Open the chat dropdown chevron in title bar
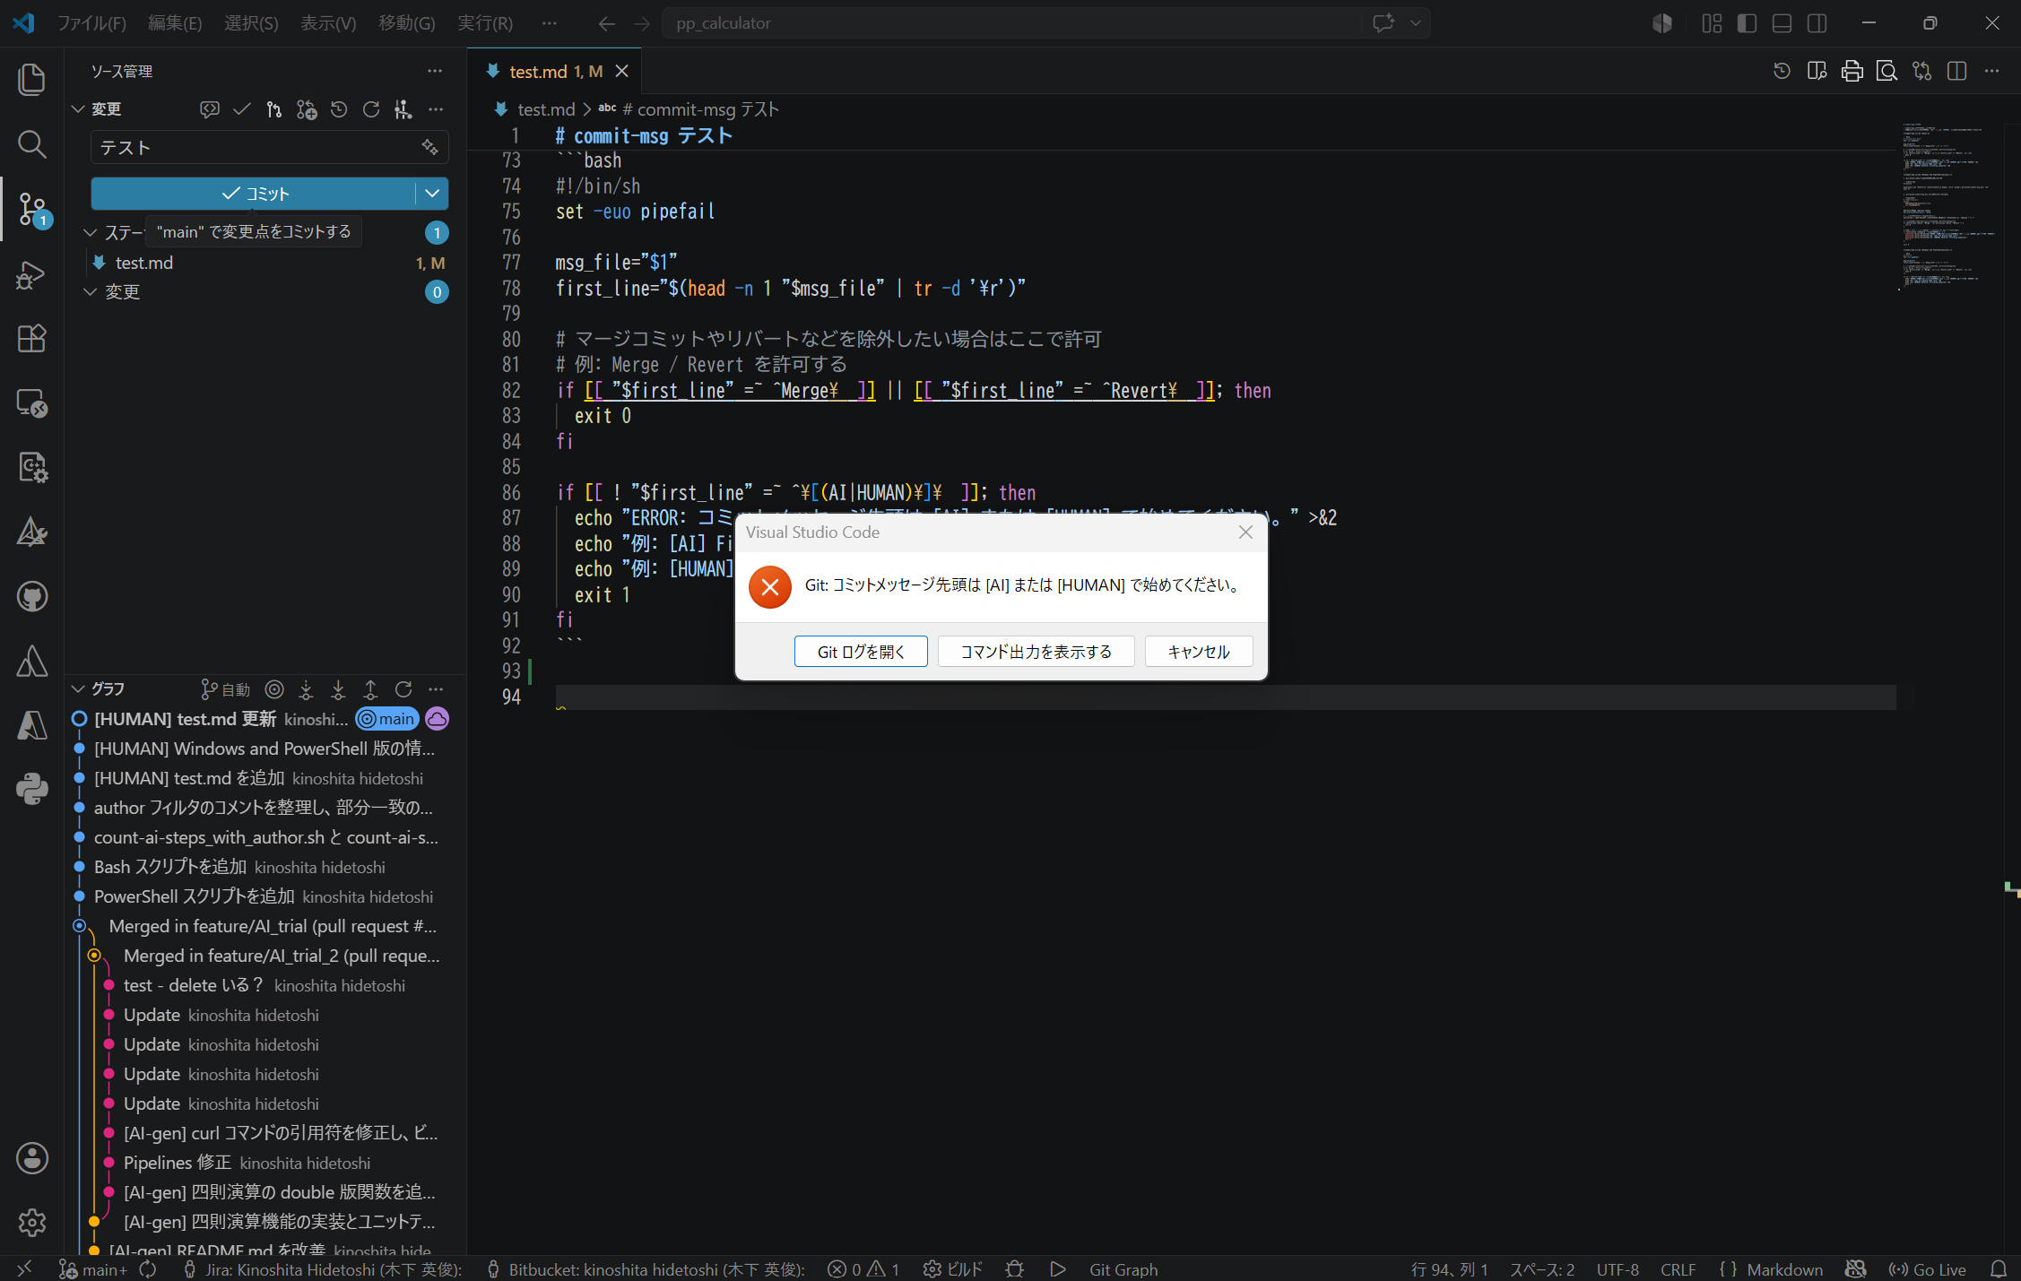Image resolution: width=2021 pixels, height=1281 pixels. [x=1415, y=22]
